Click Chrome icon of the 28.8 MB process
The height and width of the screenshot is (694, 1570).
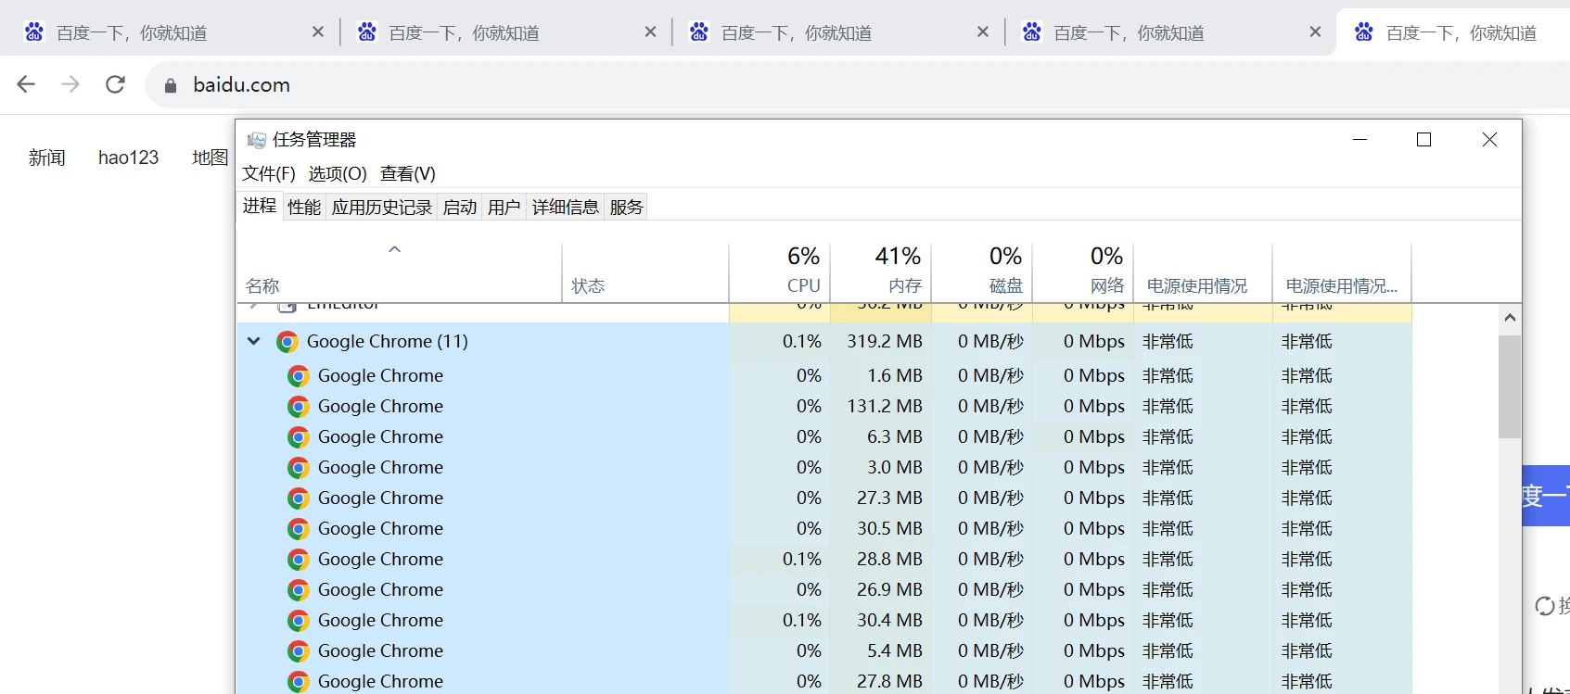click(298, 560)
